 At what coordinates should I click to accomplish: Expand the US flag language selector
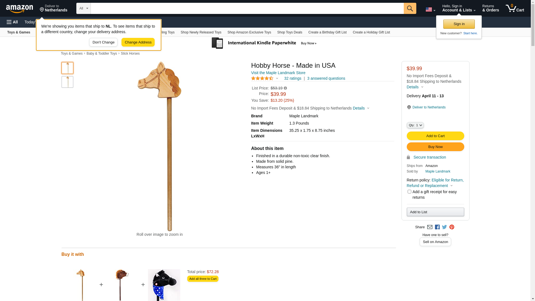430,10
